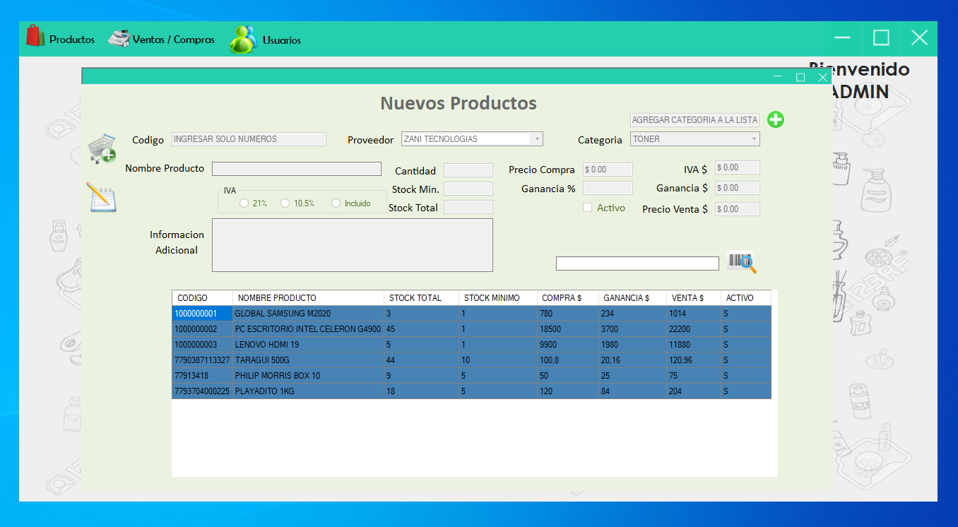The image size is (958, 527).
Task: Select the TARAGUI 500G cell
Action: point(309,360)
